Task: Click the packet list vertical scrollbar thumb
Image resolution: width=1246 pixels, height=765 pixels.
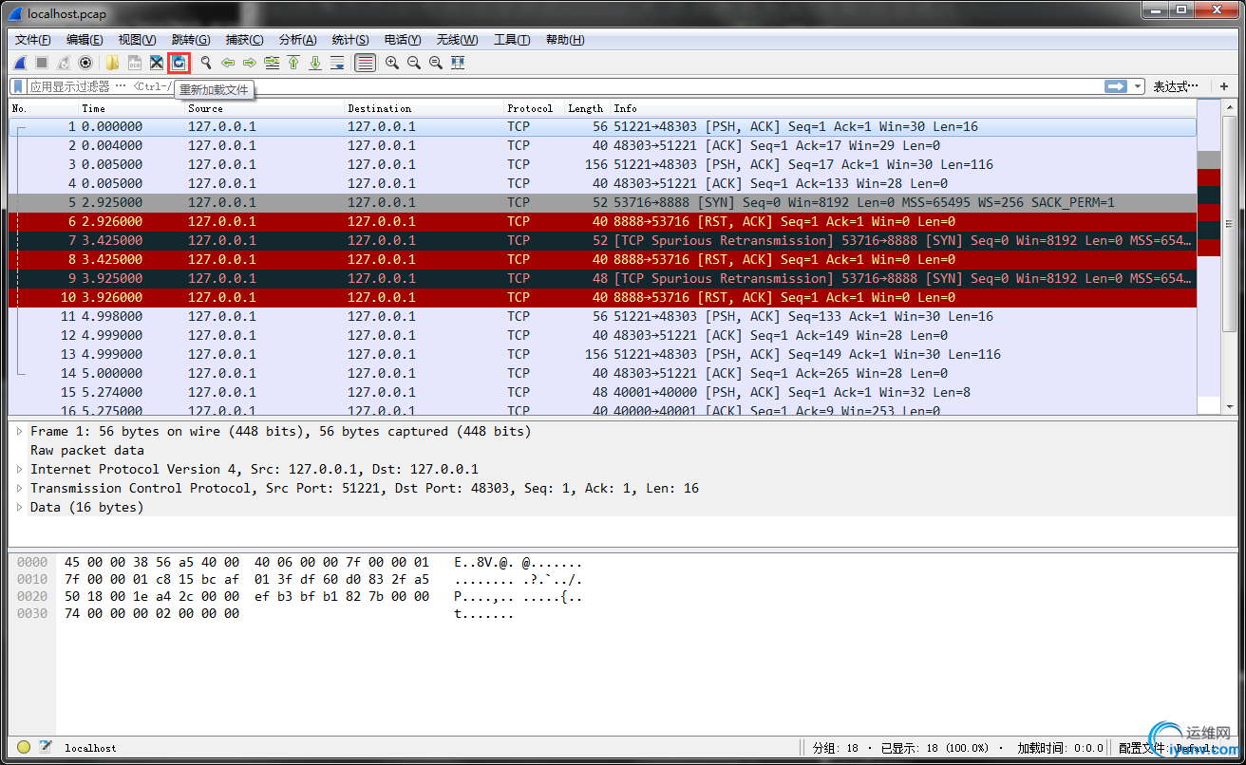Action: (x=1229, y=223)
